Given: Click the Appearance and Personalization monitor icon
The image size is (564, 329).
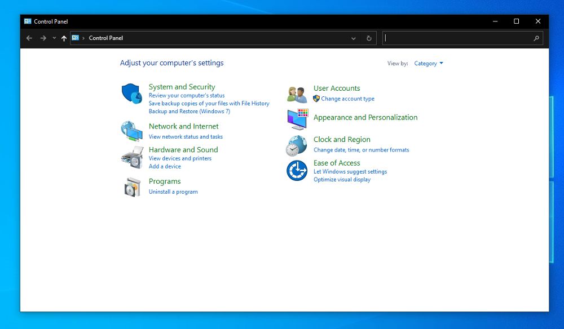Looking at the screenshot, I should click(297, 119).
